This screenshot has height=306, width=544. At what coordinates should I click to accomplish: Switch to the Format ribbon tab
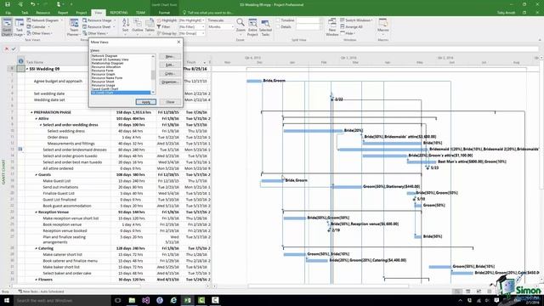click(x=164, y=13)
